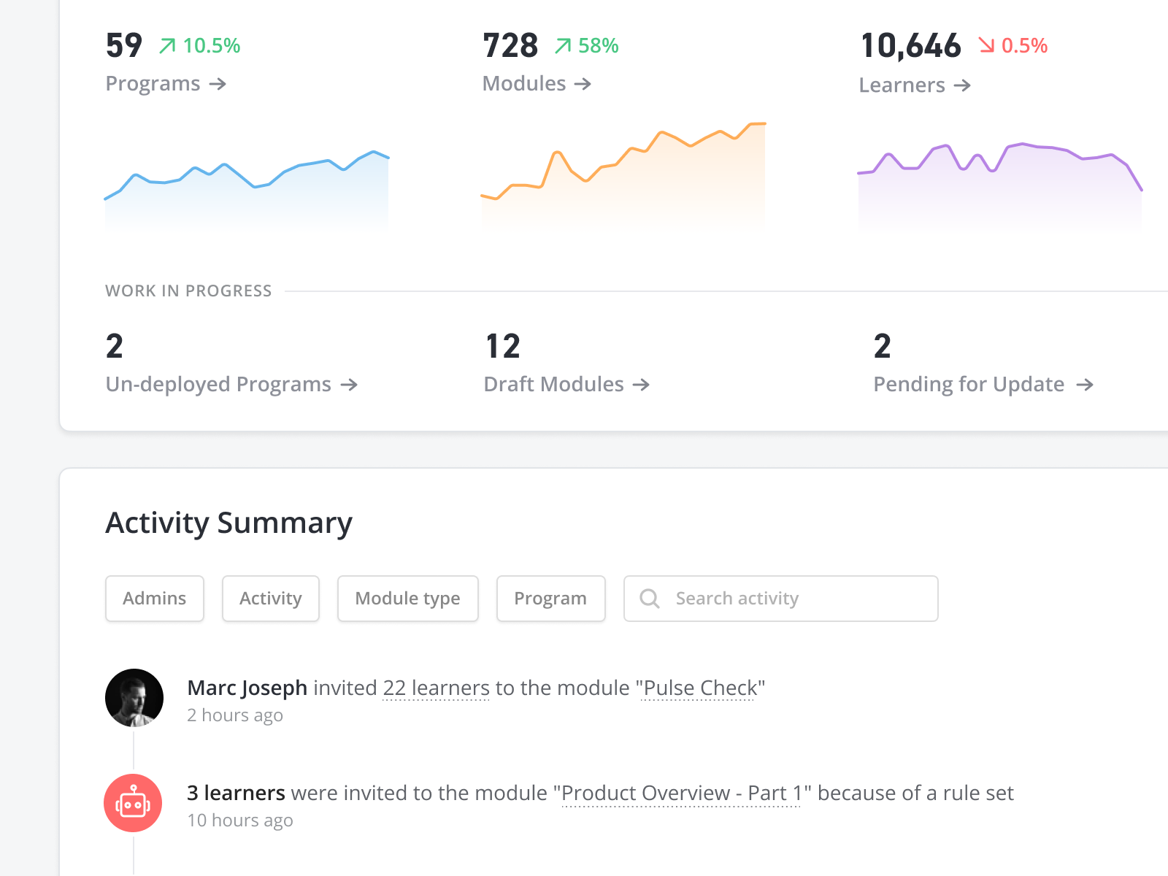Open "Product Overview - Part 1" module
Viewport: 1168px width, 876px height.
point(681,793)
